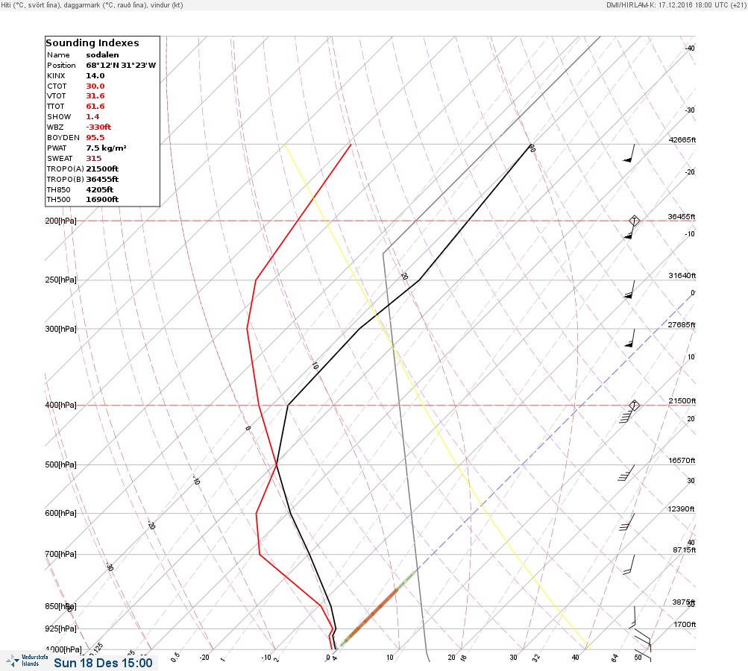Click the wind barb at 600 hPa
The height and width of the screenshot is (671, 748).
(x=627, y=522)
